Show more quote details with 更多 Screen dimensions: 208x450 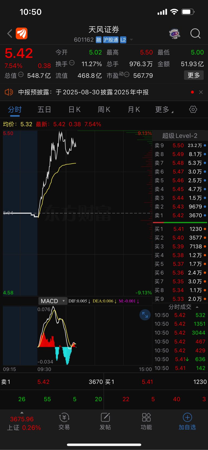click(194, 75)
